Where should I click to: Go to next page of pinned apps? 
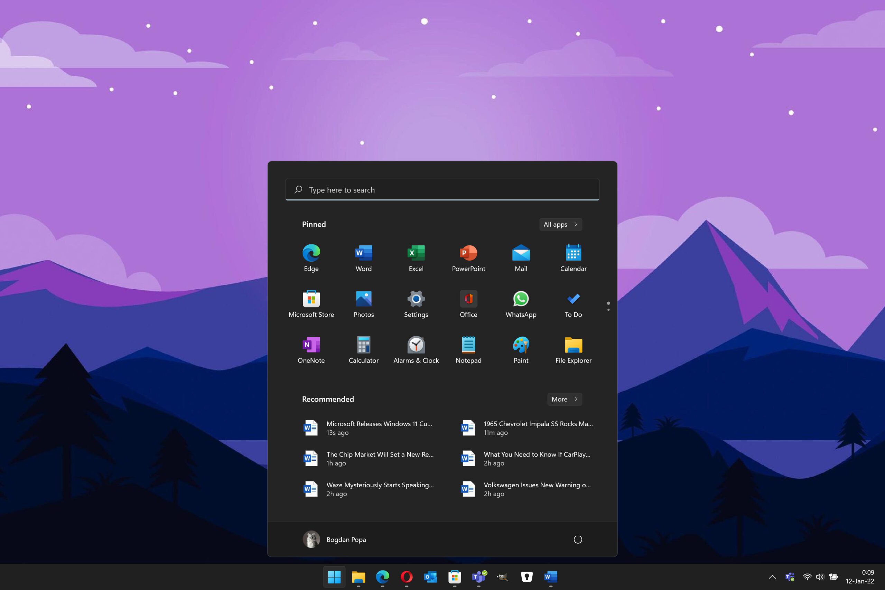[x=608, y=310]
